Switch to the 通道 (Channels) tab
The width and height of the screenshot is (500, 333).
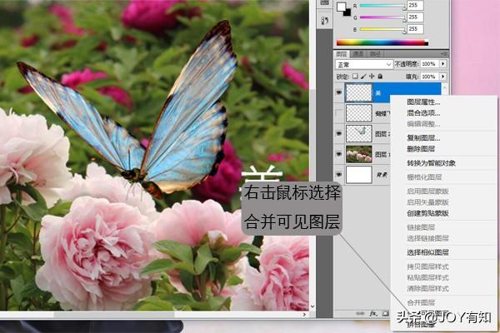(x=358, y=54)
